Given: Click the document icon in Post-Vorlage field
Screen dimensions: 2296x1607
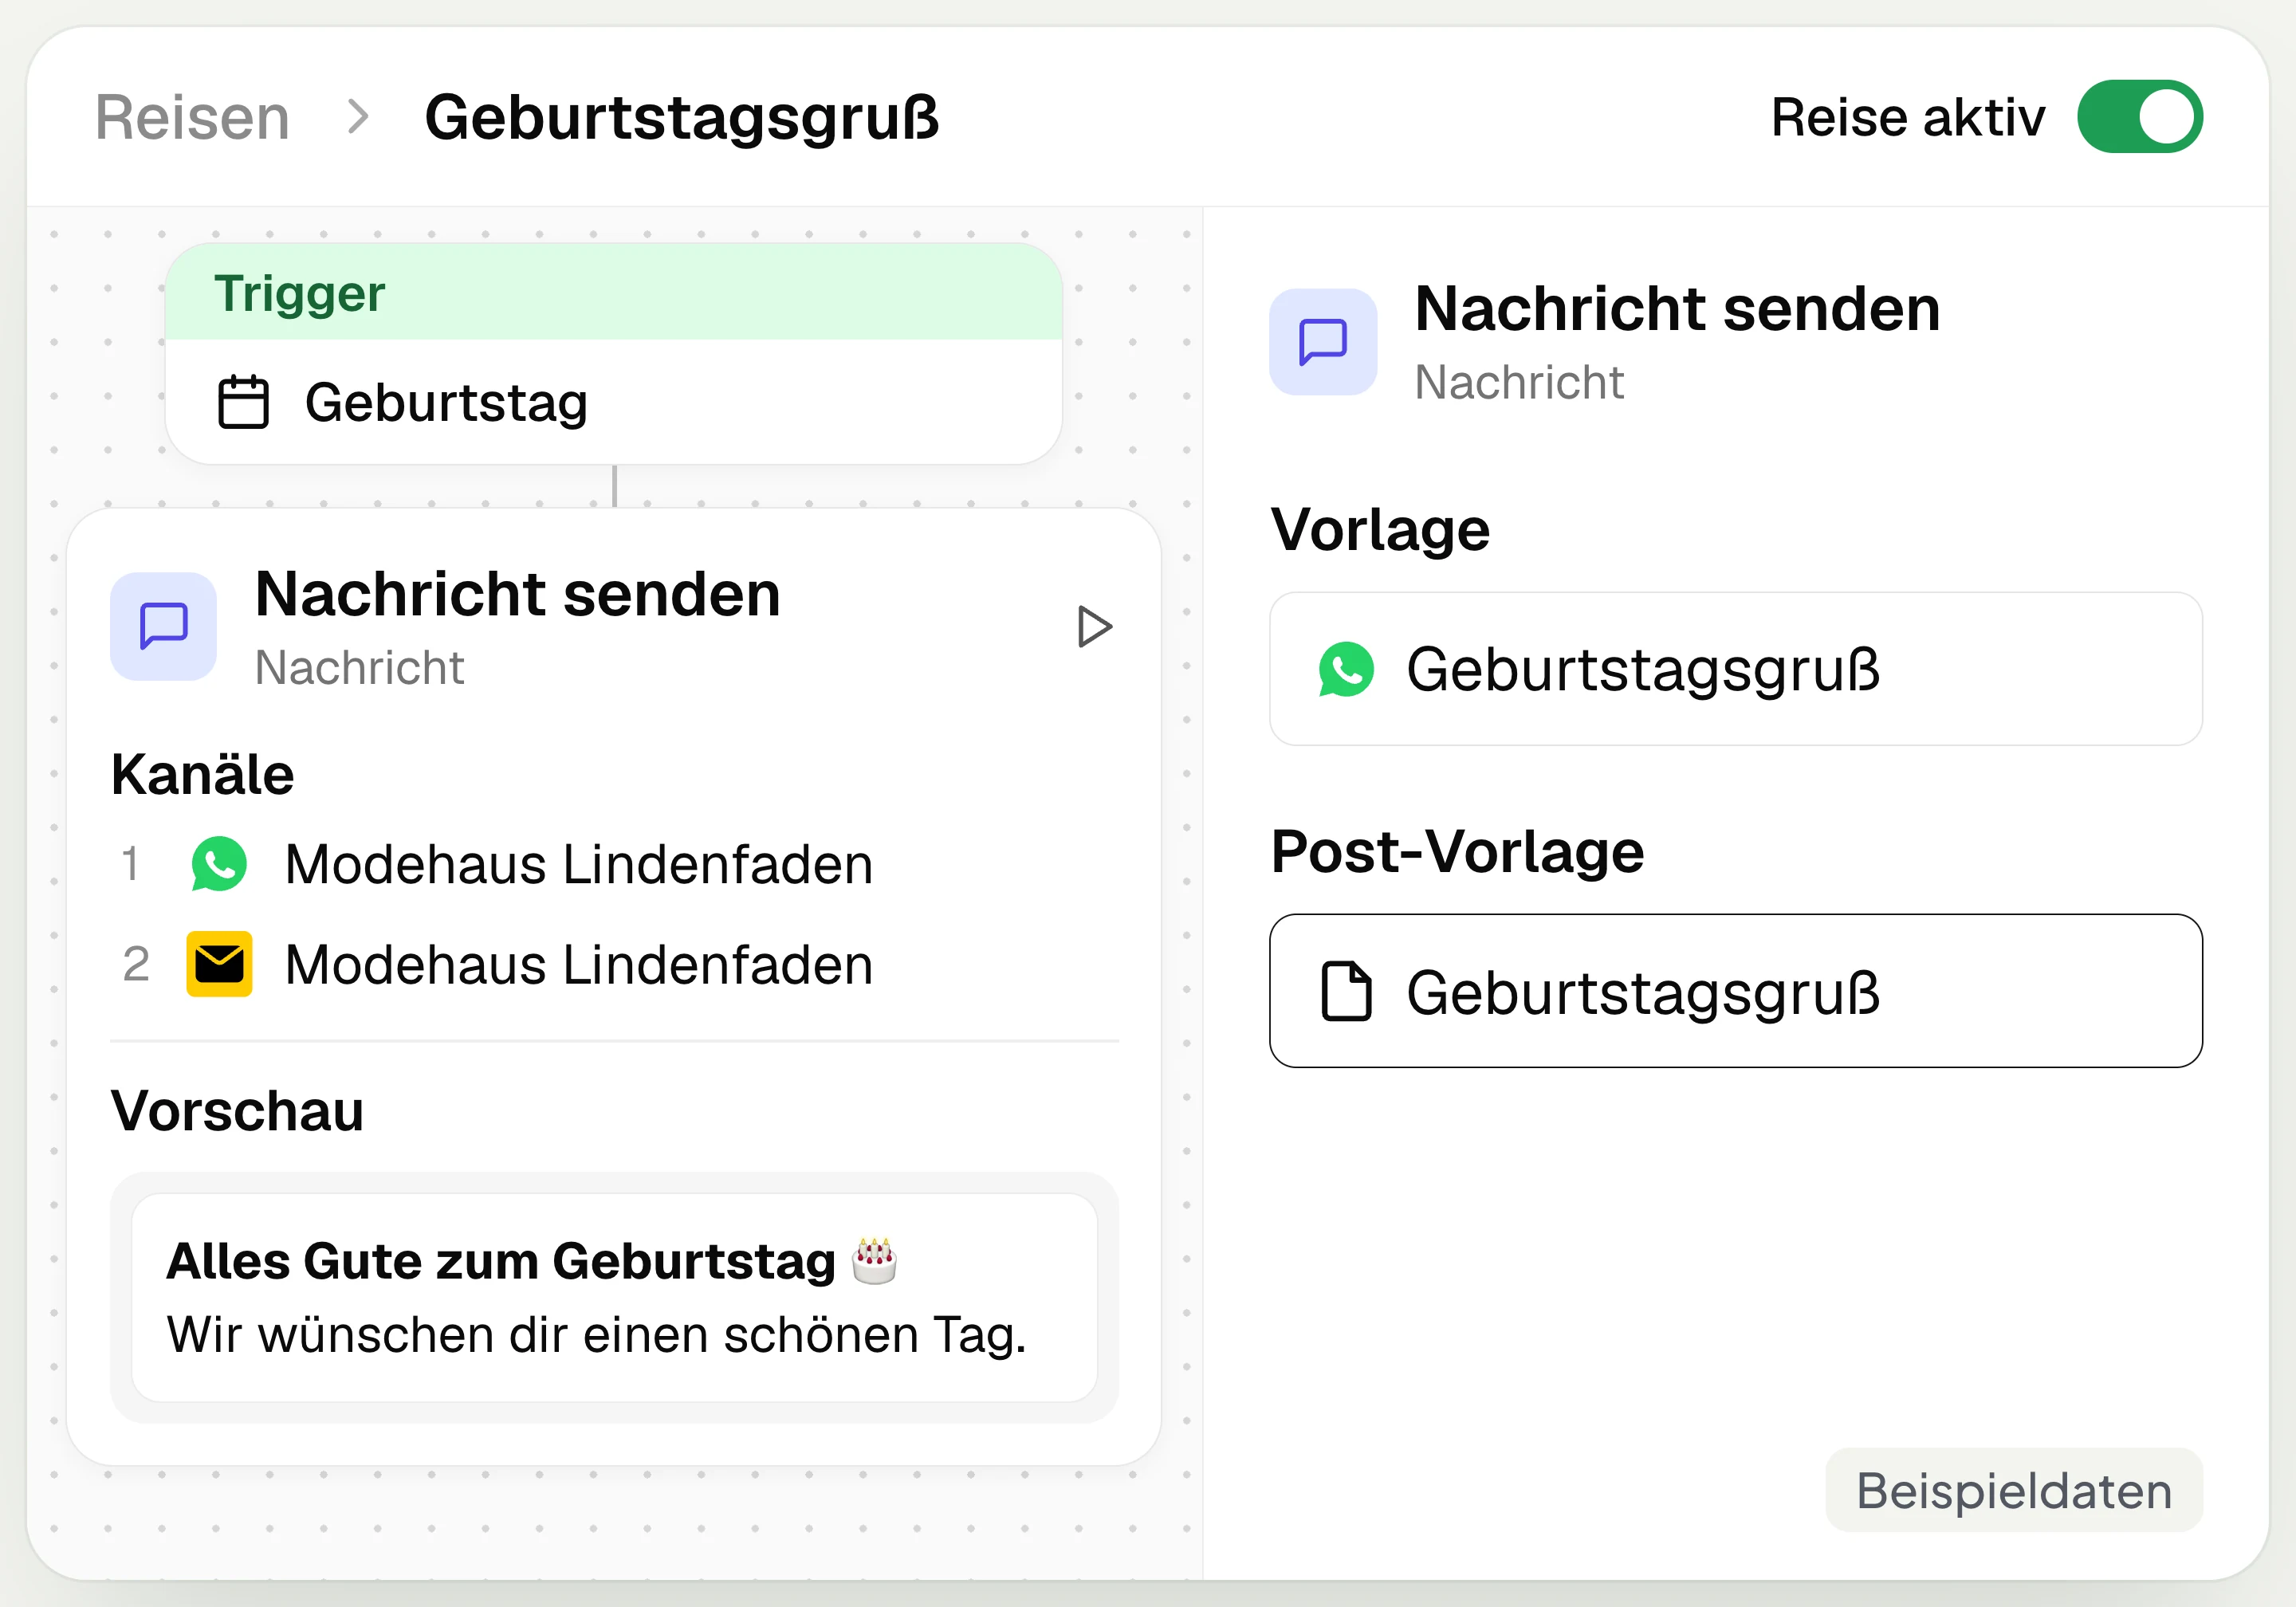Looking at the screenshot, I should [x=1346, y=991].
